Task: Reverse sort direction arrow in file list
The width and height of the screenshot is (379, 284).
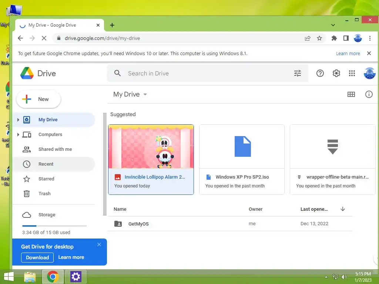Action: click(x=342, y=209)
